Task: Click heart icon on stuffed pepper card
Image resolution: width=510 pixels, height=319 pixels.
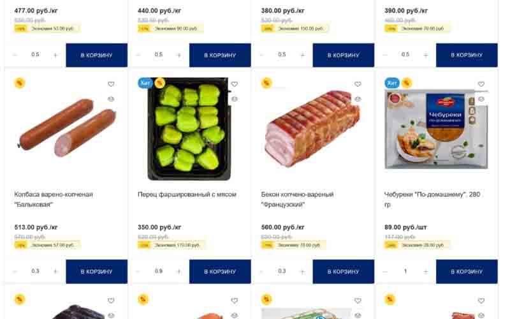Action: pos(234,84)
